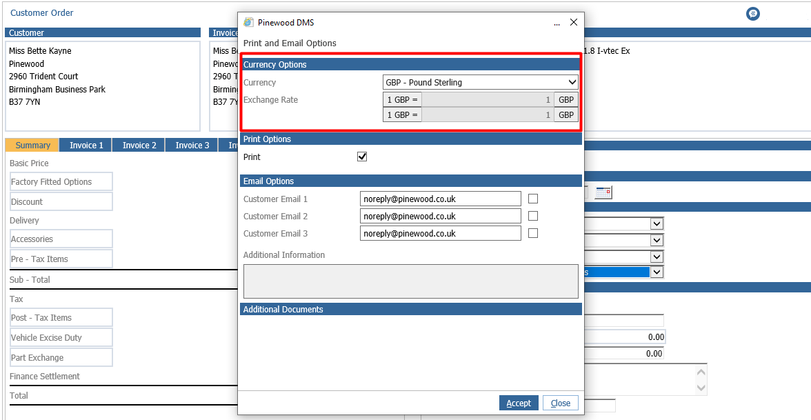The width and height of the screenshot is (811, 420).
Task: Open Post - Tax Items
Action: tap(61, 317)
